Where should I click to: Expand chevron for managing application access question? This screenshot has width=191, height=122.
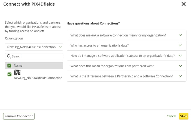pyautogui.click(x=180, y=56)
